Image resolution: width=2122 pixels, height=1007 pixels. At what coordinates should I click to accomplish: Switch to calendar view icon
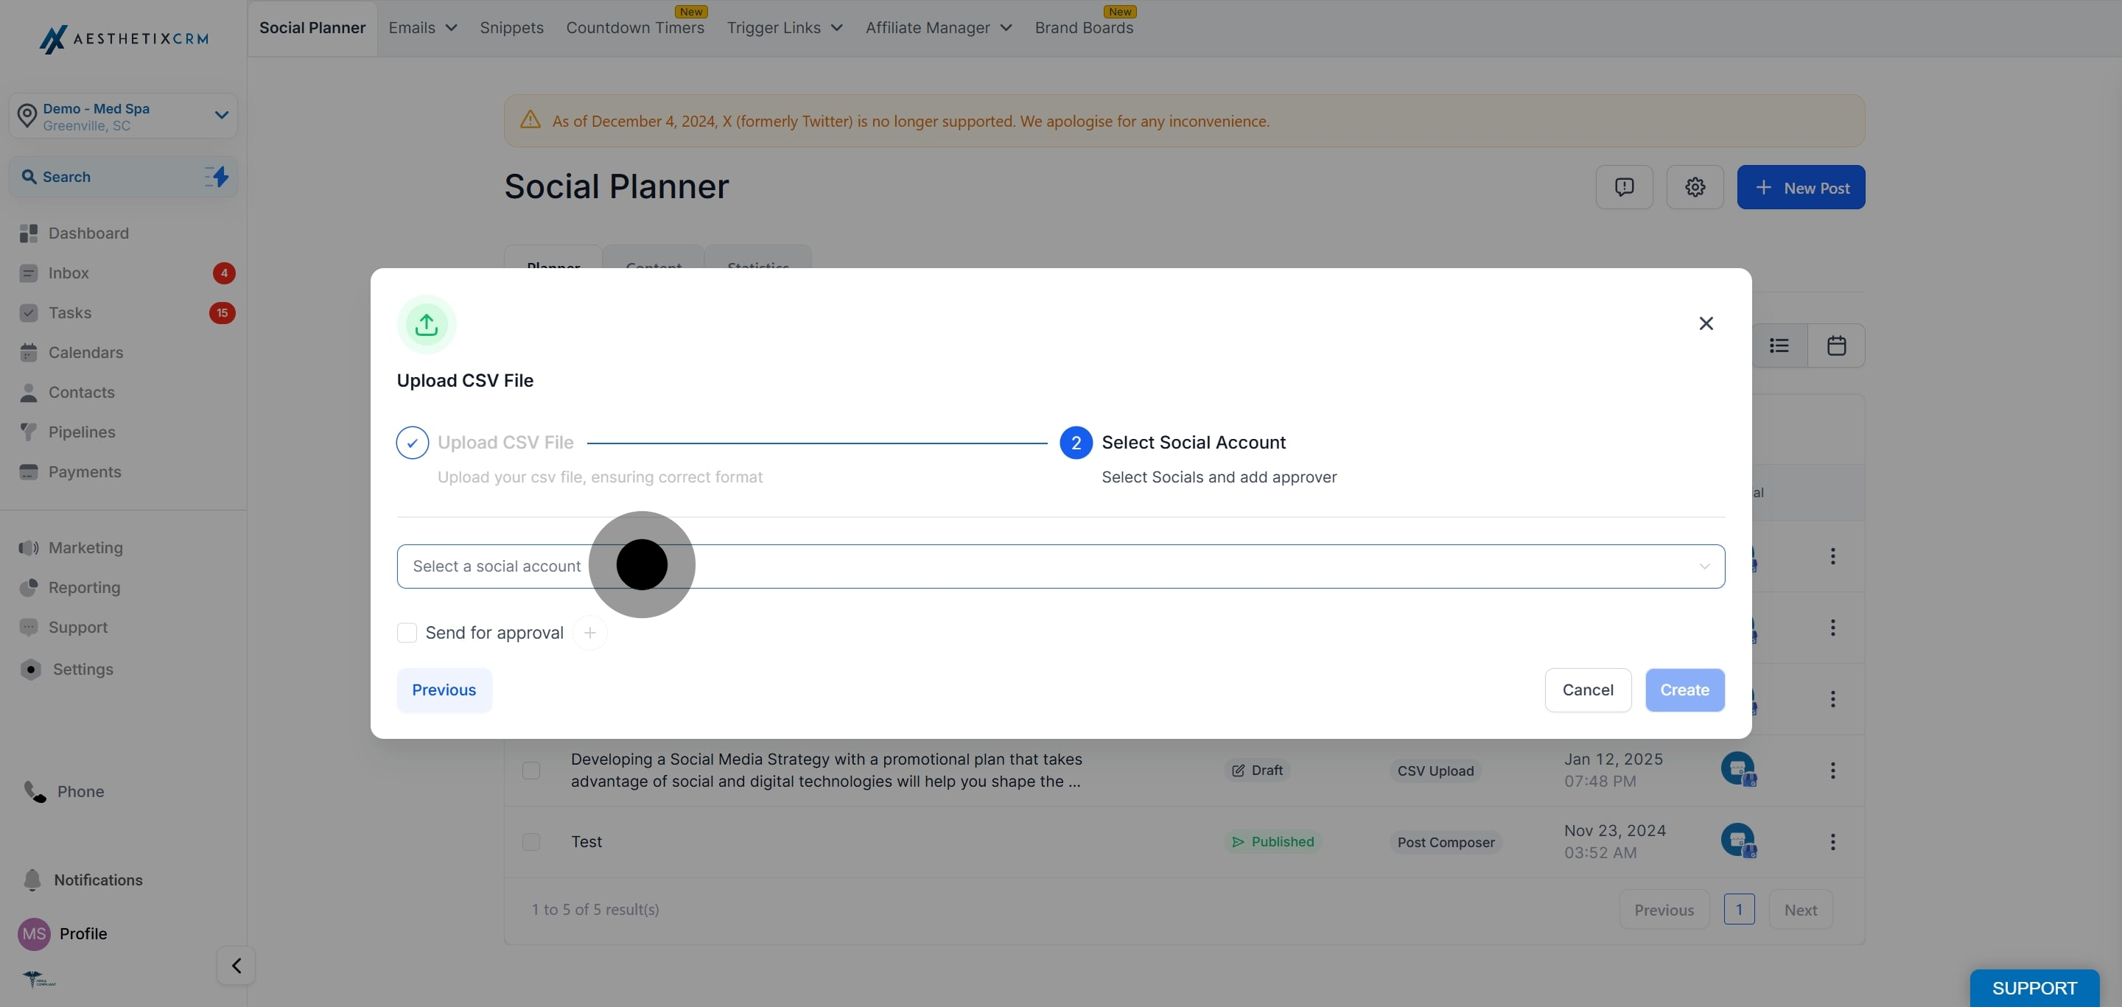[x=1836, y=345]
